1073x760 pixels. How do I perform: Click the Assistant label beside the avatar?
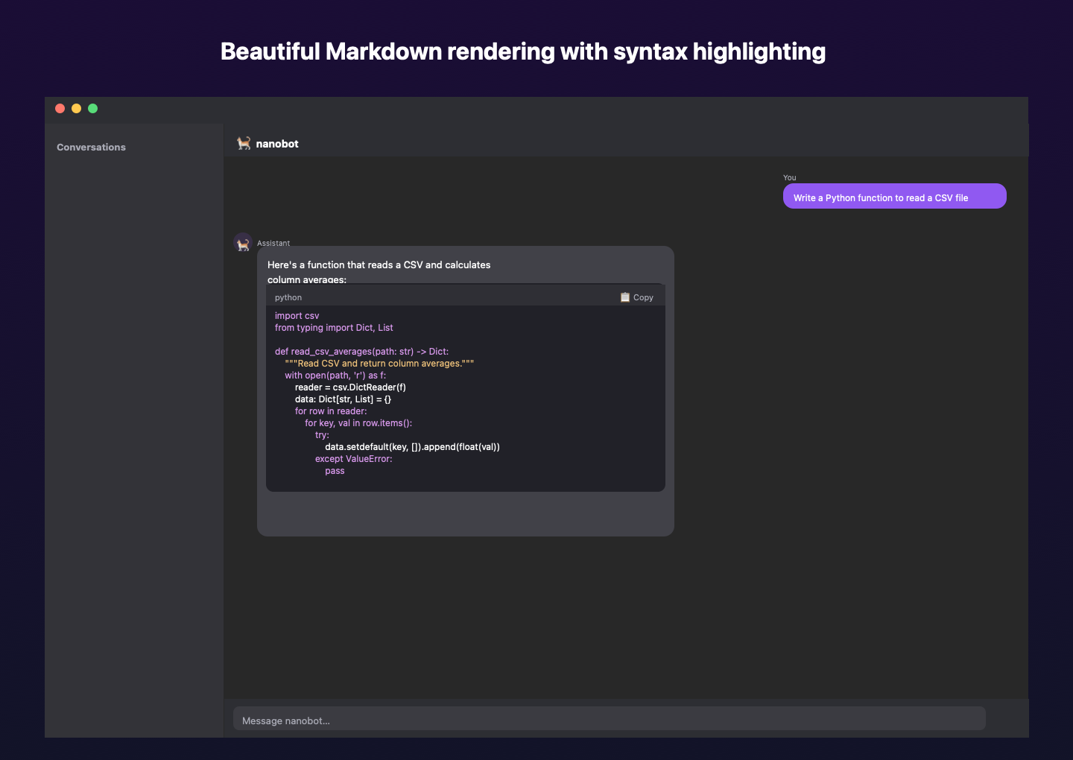tap(273, 243)
